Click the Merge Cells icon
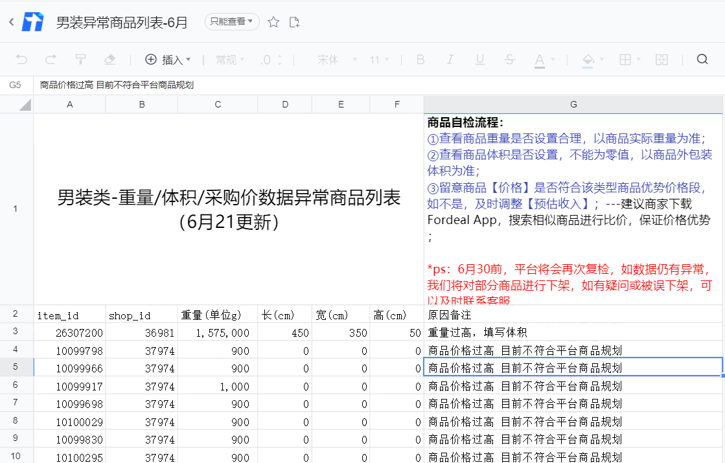Image resolution: width=725 pixels, height=463 pixels. 662,59
